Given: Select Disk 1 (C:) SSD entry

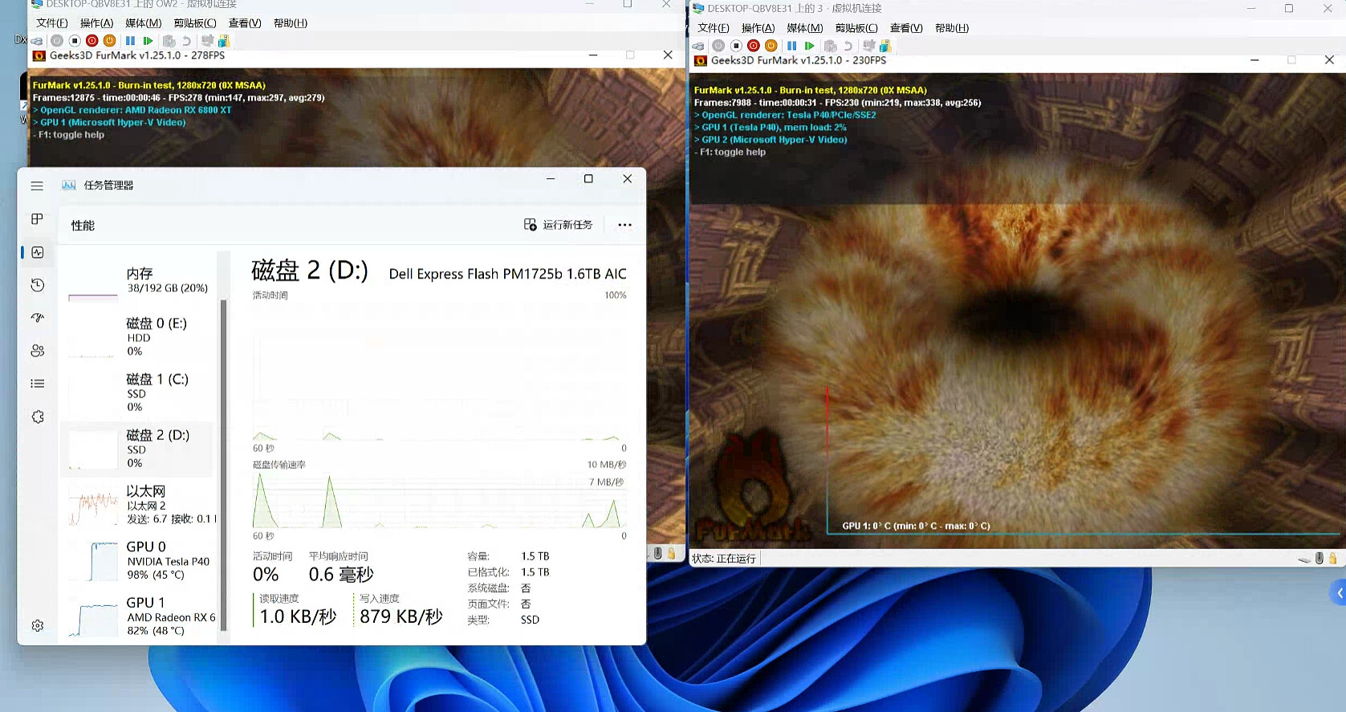Looking at the screenshot, I should 138,393.
